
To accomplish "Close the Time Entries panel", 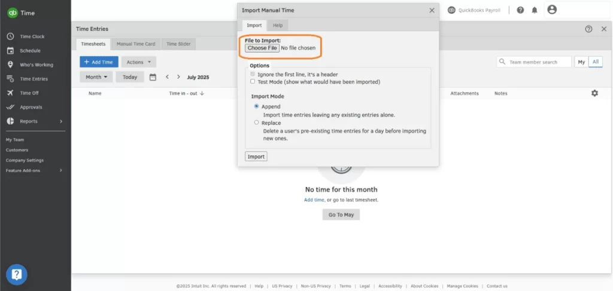I will [604, 29].
